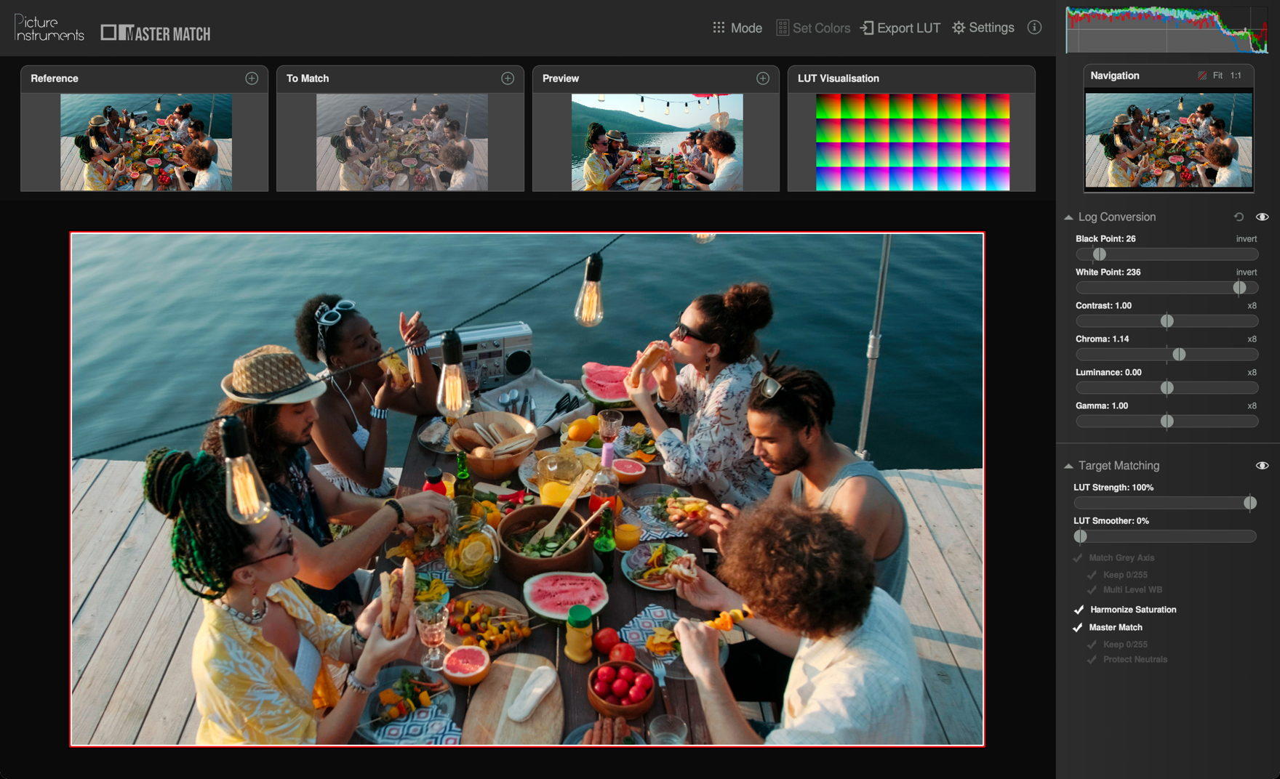The width and height of the screenshot is (1280, 779).
Task: Select the LUT Visualisation color grid thumbnail
Action: point(912,142)
